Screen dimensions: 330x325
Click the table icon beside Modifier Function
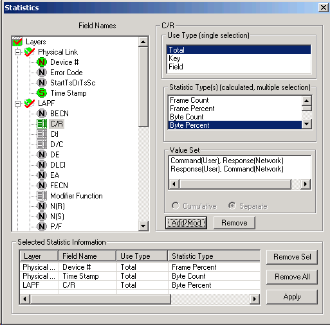42,196
